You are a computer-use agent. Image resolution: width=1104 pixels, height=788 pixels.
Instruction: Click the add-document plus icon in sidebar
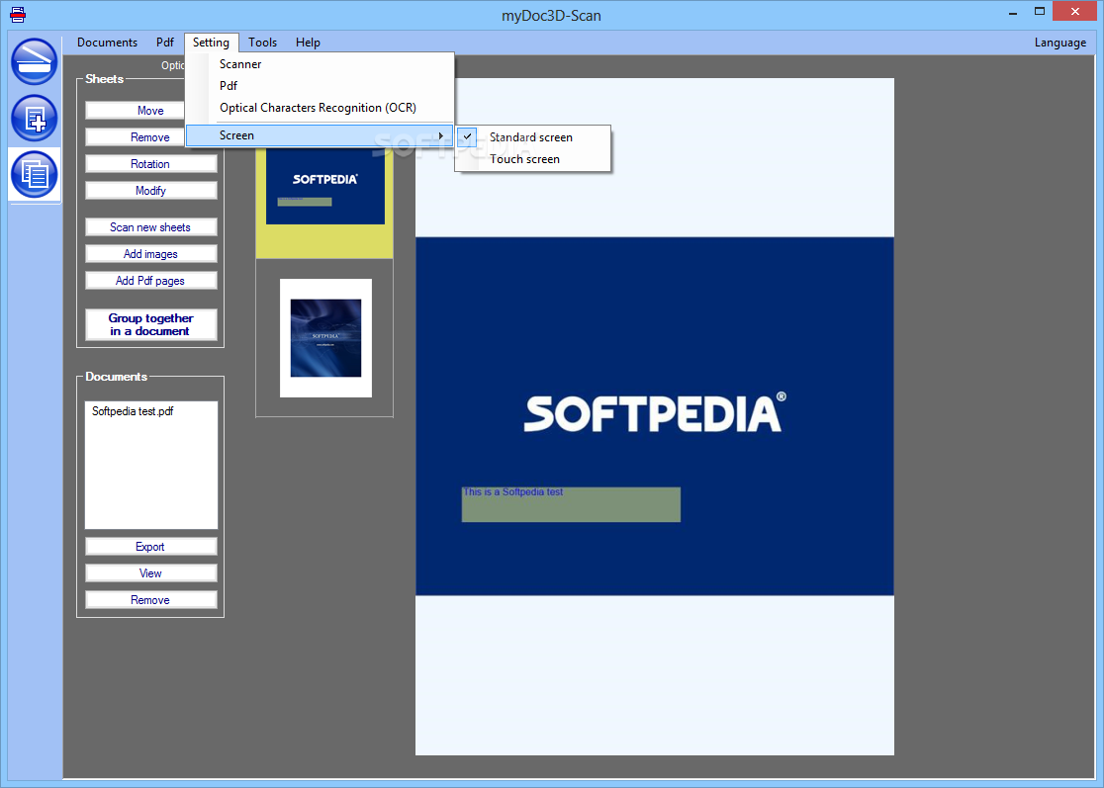pos(34,118)
